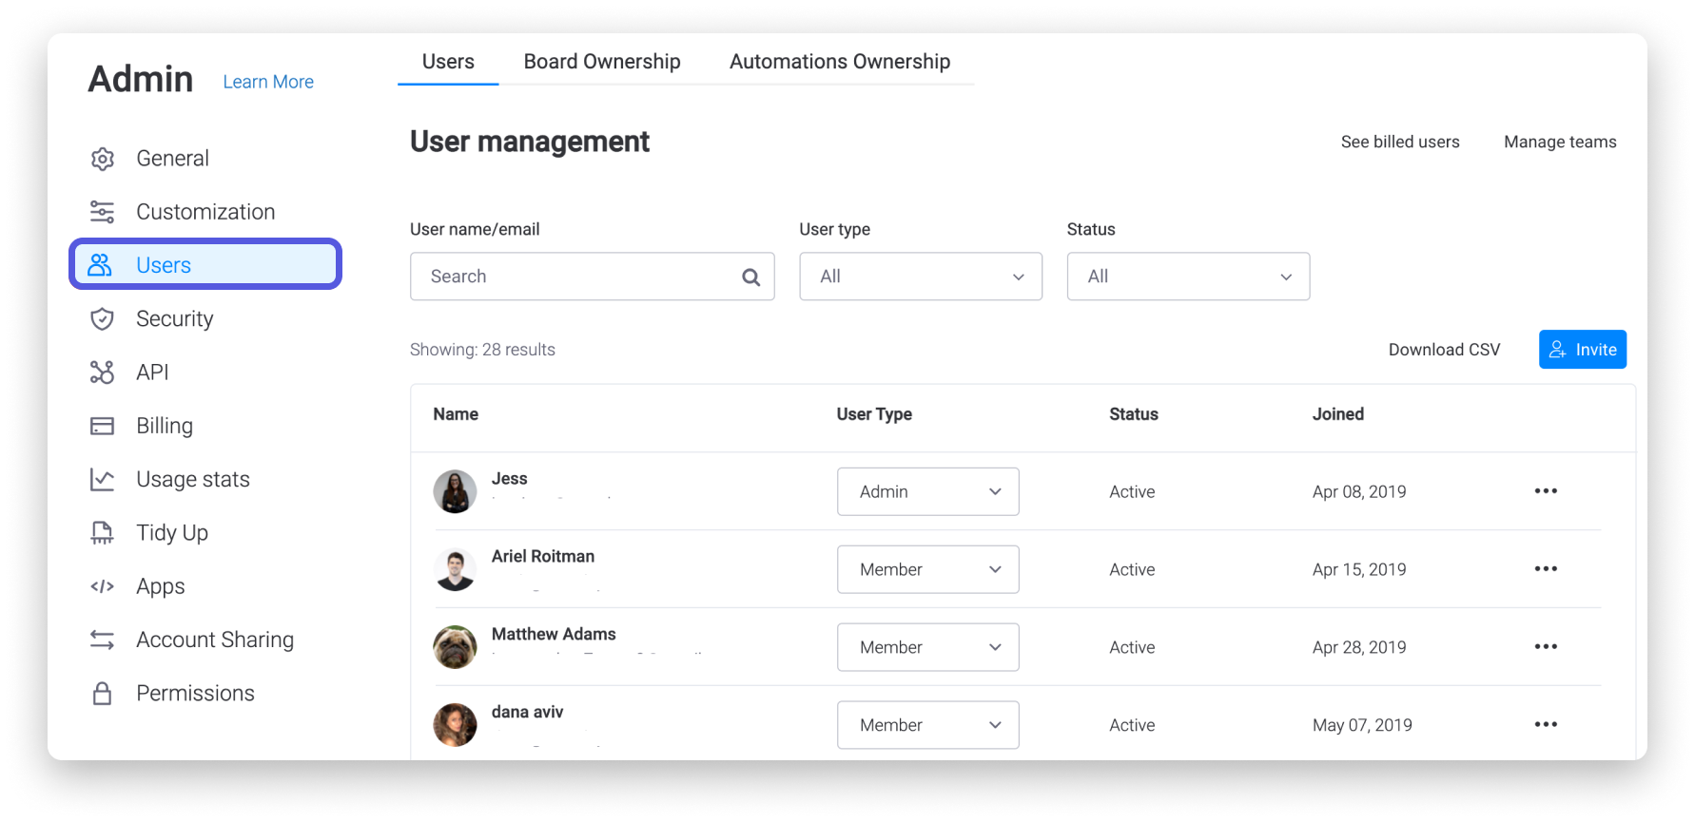Screen dimensions: 1695x822
Task: Select the API nodes icon
Action: pos(102,373)
